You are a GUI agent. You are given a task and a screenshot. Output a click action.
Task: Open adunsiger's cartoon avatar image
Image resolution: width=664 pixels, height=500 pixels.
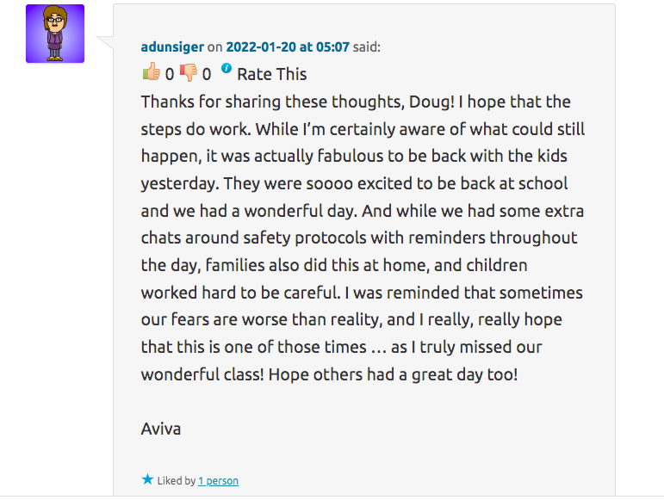[x=55, y=34]
